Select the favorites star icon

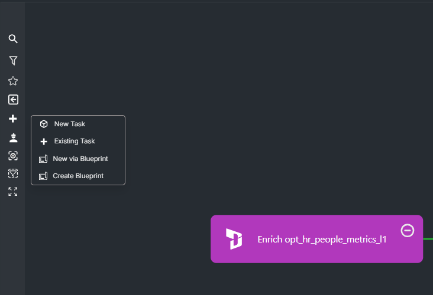coord(13,81)
